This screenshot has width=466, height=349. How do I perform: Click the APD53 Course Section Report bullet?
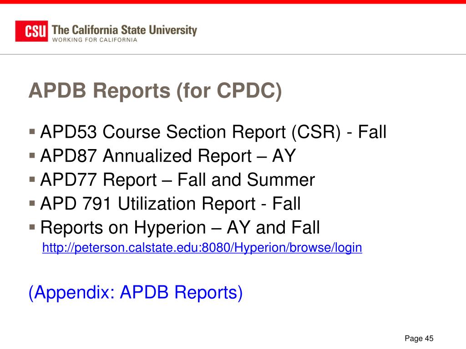pyautogui.click(x=213, y=132)
